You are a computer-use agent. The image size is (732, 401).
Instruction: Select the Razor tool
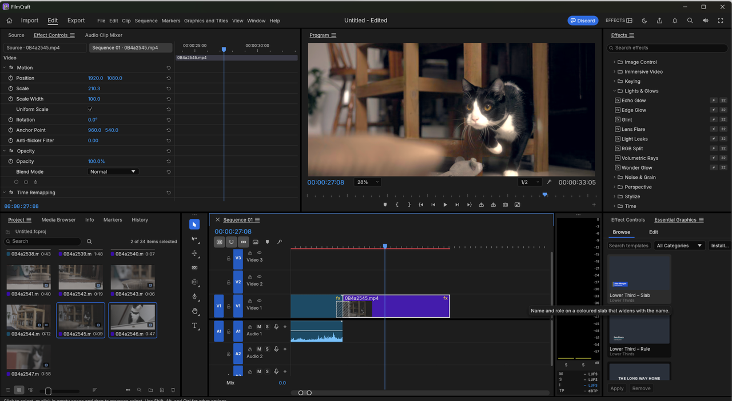point(194,267)
